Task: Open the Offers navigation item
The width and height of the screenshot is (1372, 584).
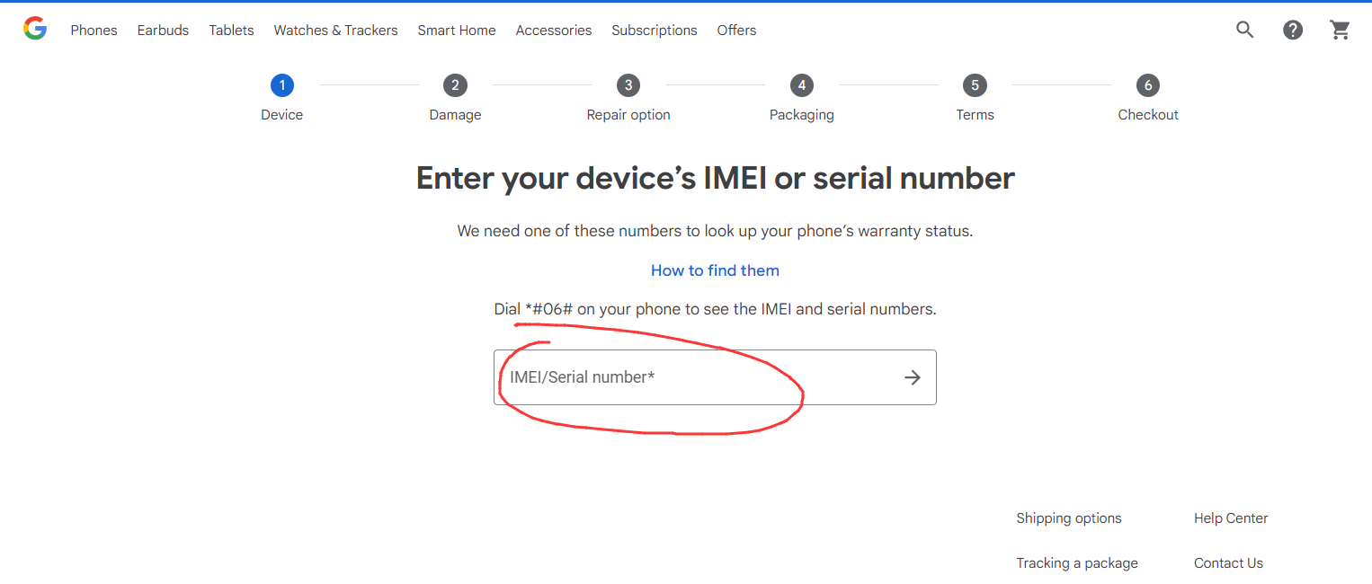Action: [736, 30]
